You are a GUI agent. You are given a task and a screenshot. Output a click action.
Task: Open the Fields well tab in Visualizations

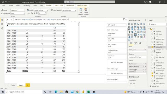[x=131, y=43]
